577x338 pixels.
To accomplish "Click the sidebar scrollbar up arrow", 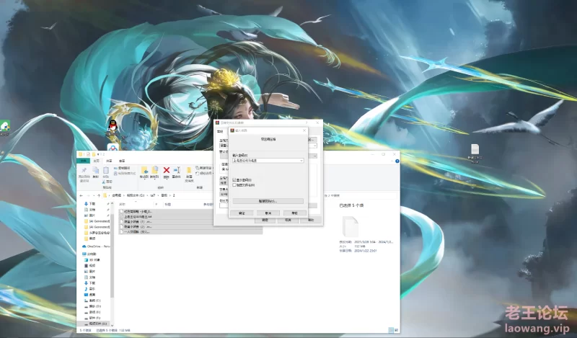I will click(x=112, y=203).
